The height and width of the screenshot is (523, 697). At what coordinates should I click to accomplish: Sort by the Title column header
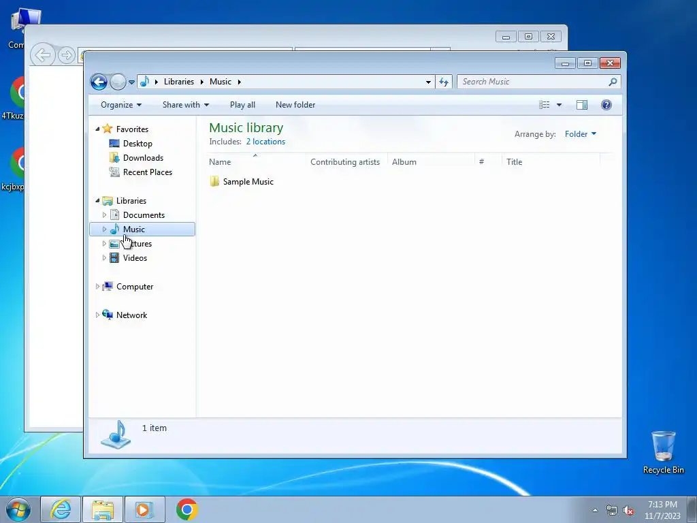tap(551, 162)
